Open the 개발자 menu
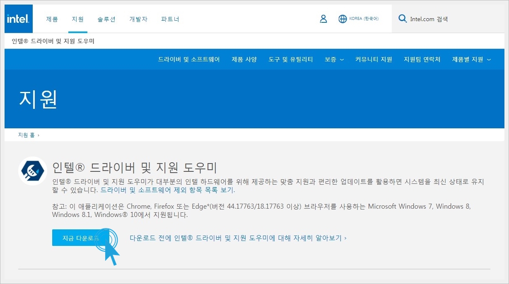The height and width of the screenshot is (284, 509). pos(138,19)
